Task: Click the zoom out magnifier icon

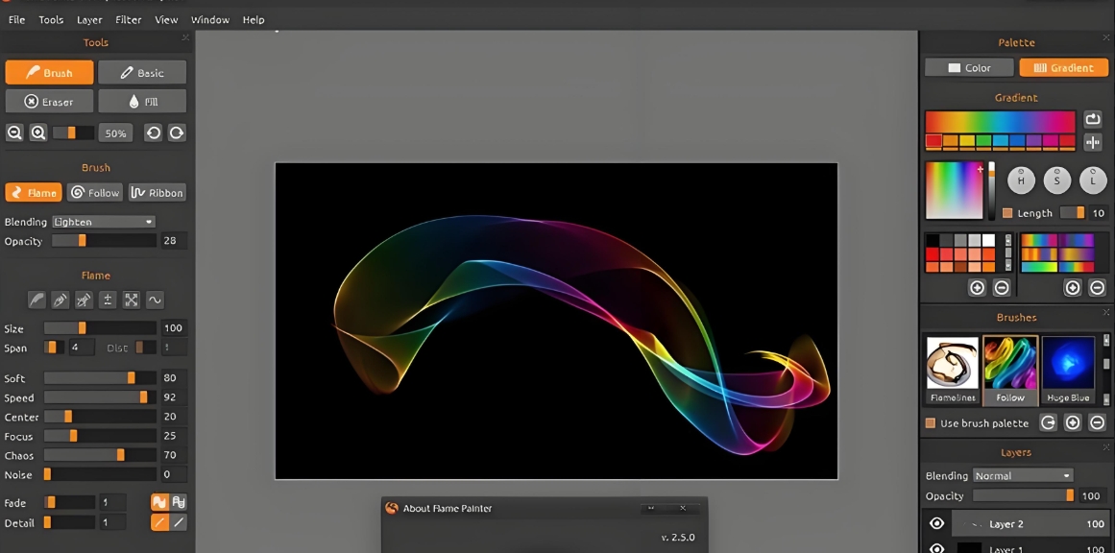Action: [x=14, y=133]
